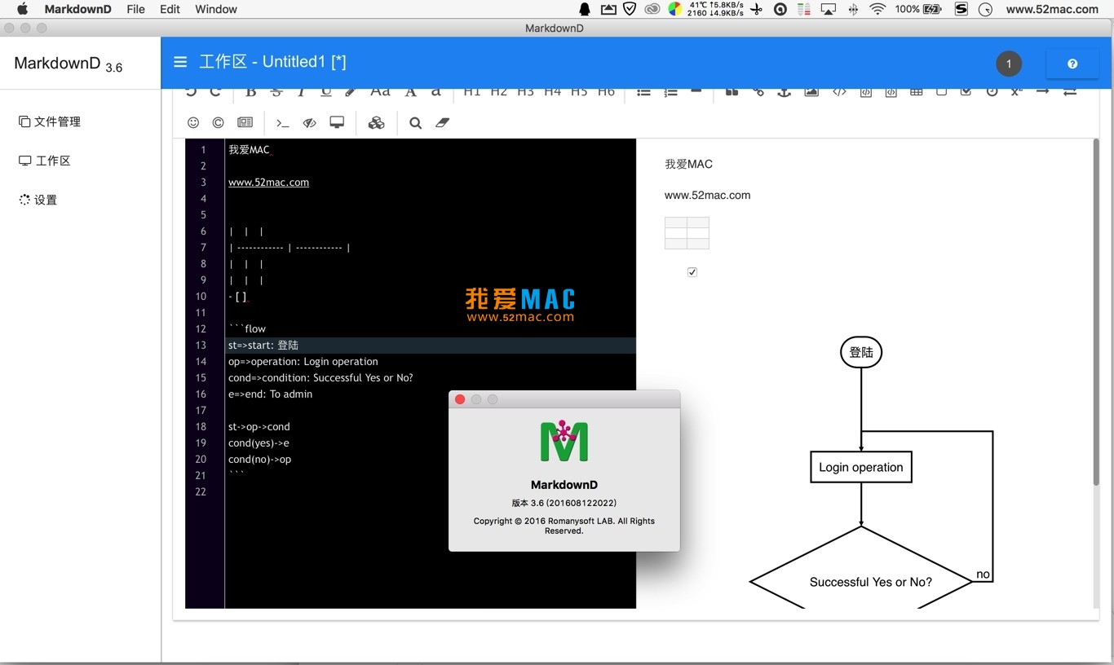The image size is (1114, 665).
Task: Open the Apple menu
Action: (x=22, y=9)
